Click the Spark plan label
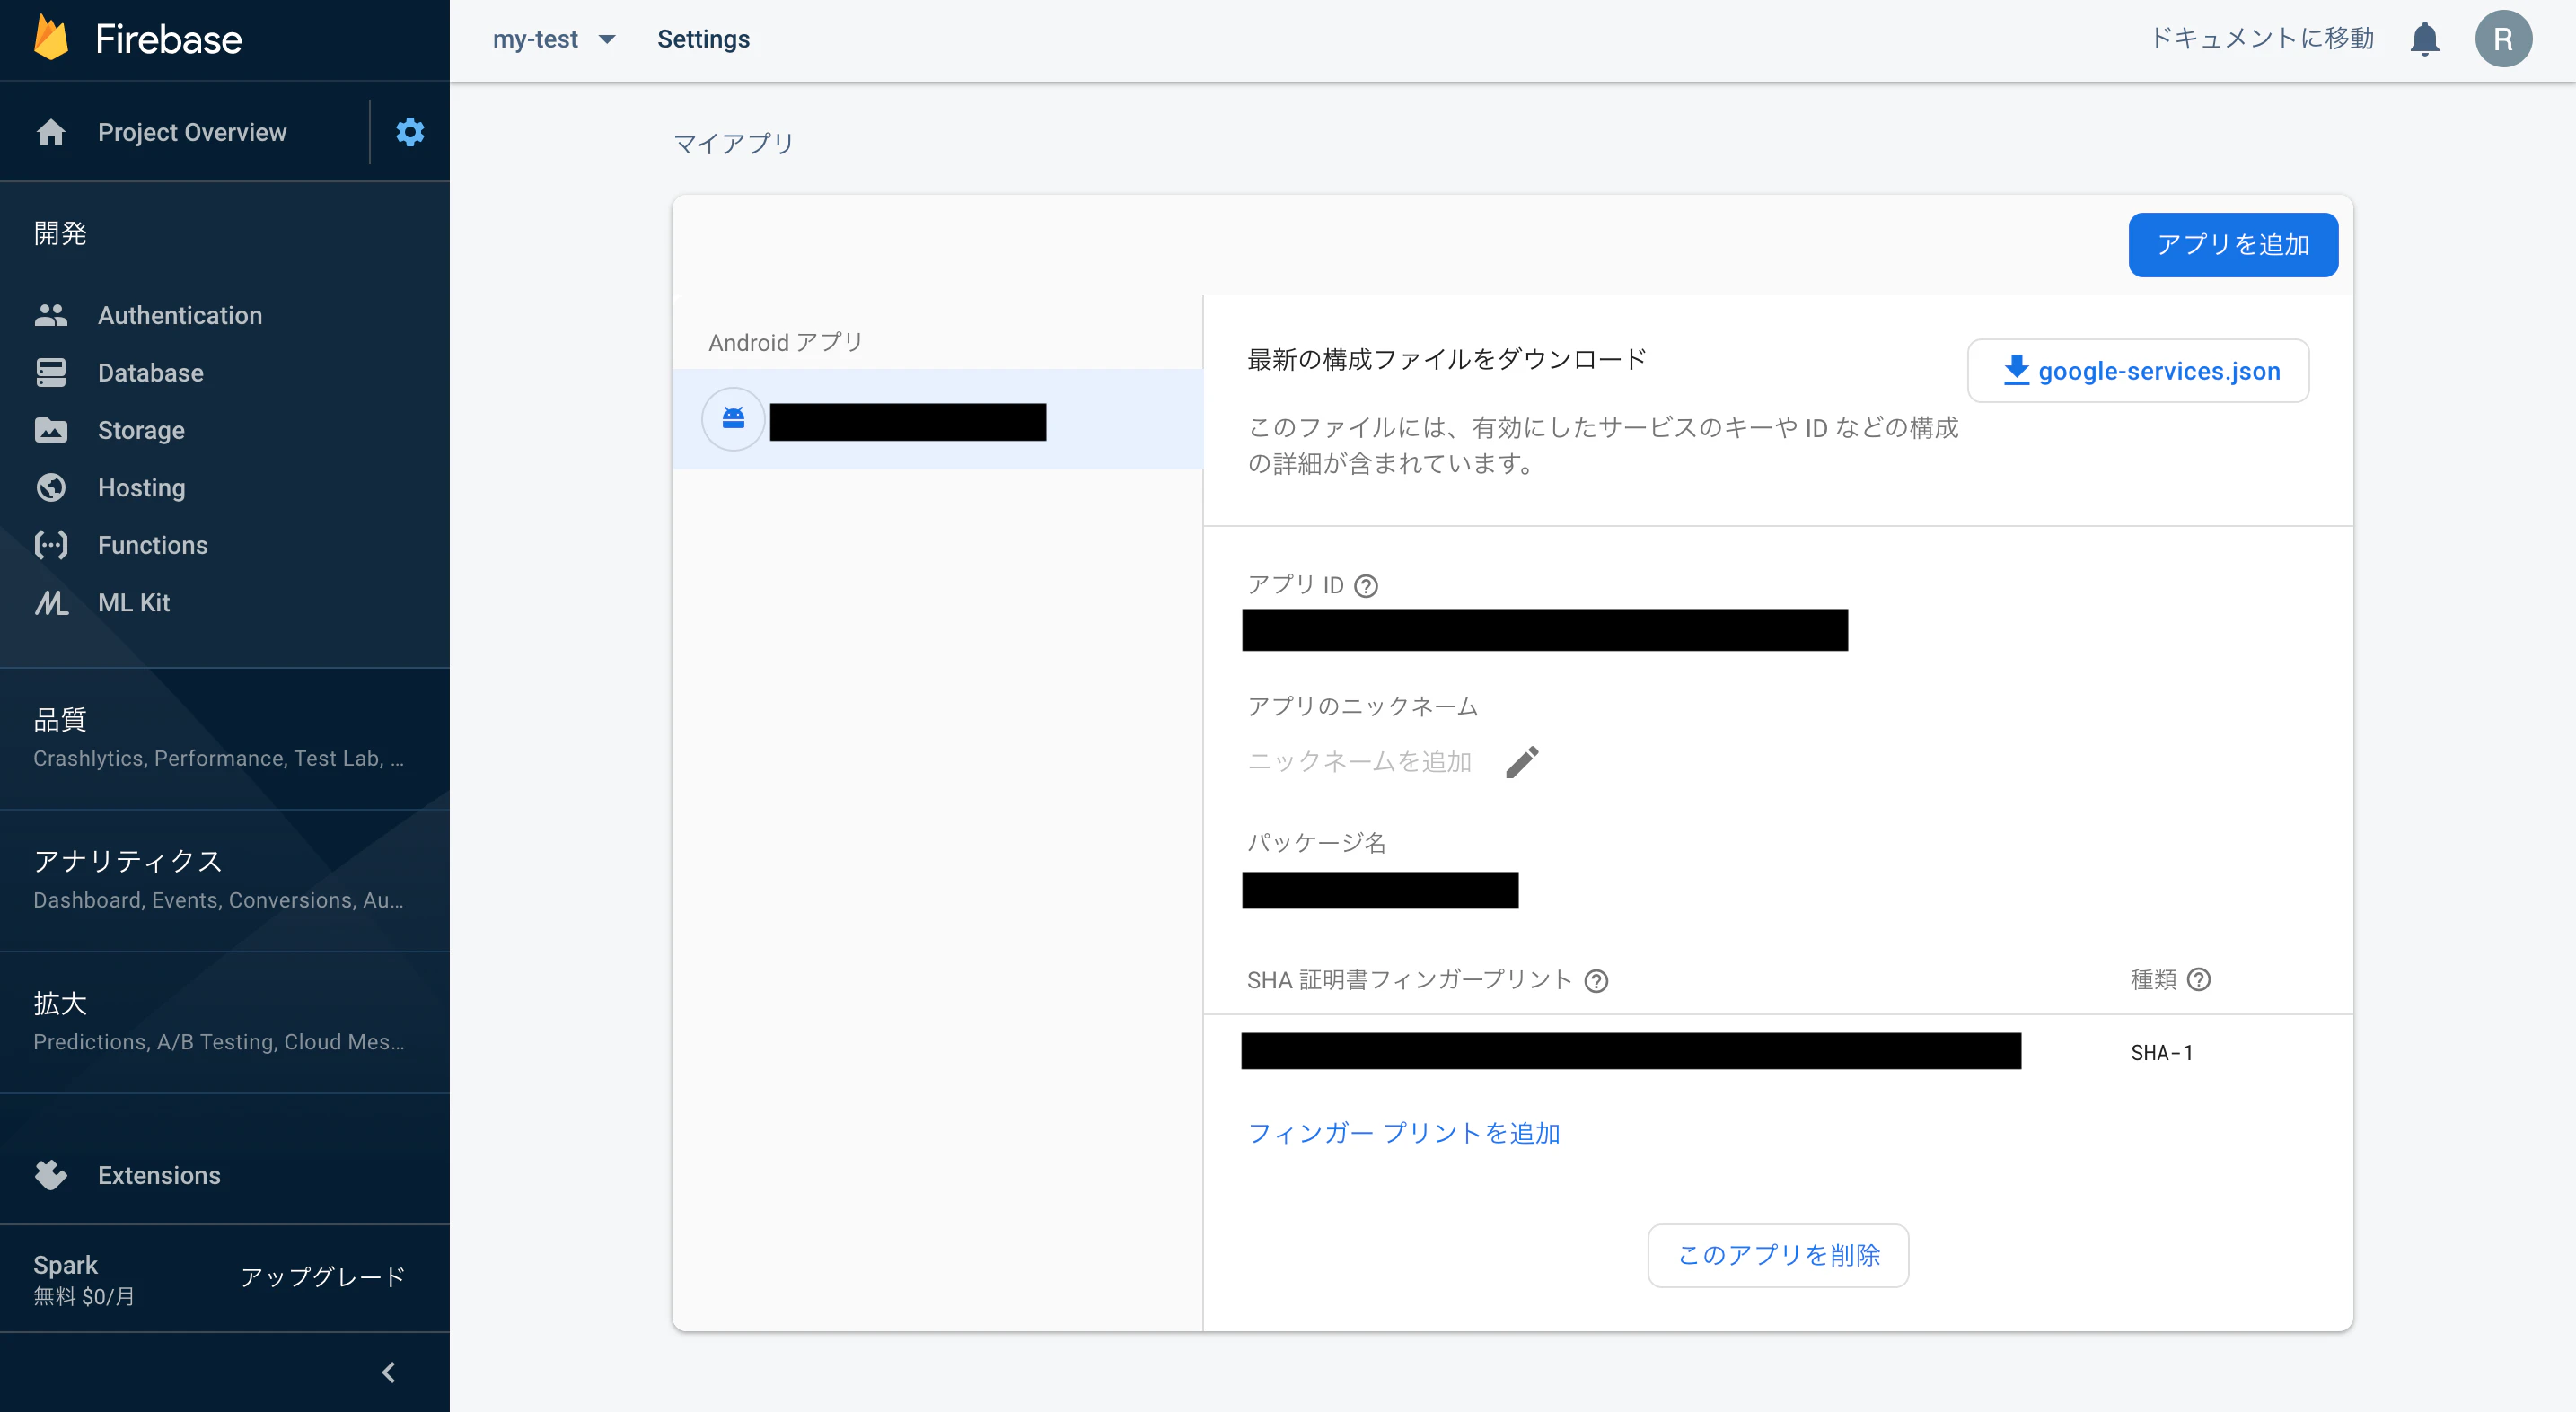2576x1412 pixels. click(65, 1265)
